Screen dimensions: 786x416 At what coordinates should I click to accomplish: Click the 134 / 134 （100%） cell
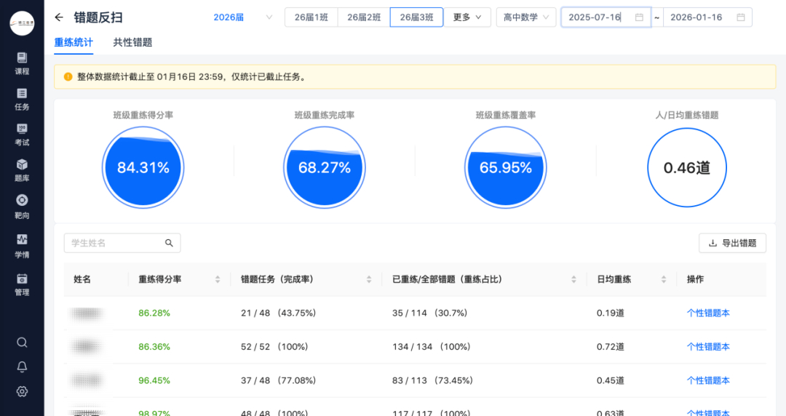click(x=431, y=346)
